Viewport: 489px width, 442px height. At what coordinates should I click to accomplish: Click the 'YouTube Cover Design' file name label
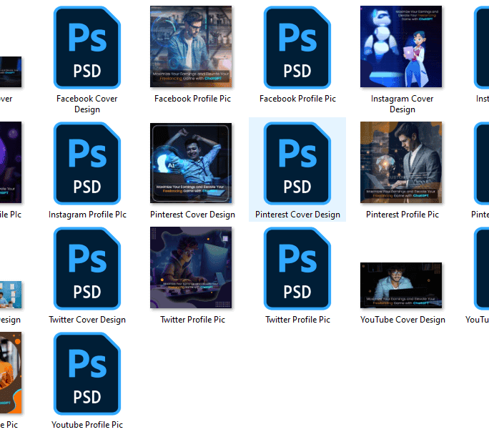(402, 320)
